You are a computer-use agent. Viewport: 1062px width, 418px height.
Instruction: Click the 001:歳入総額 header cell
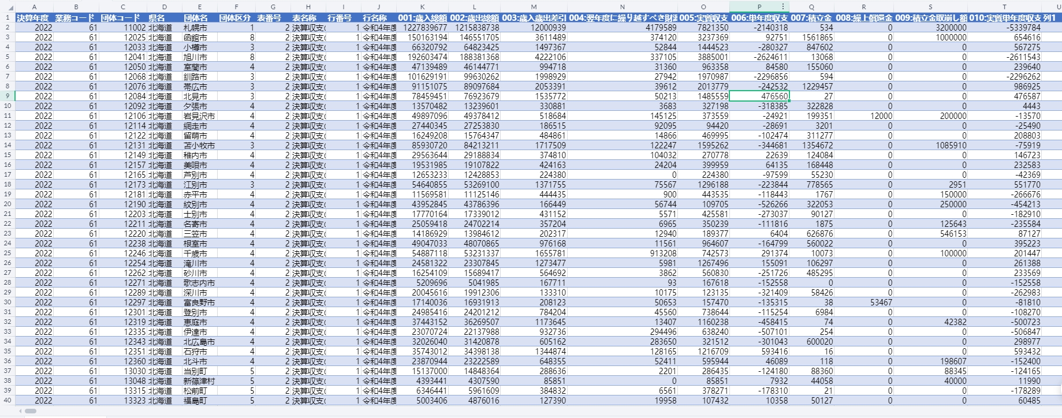[423, 18]
